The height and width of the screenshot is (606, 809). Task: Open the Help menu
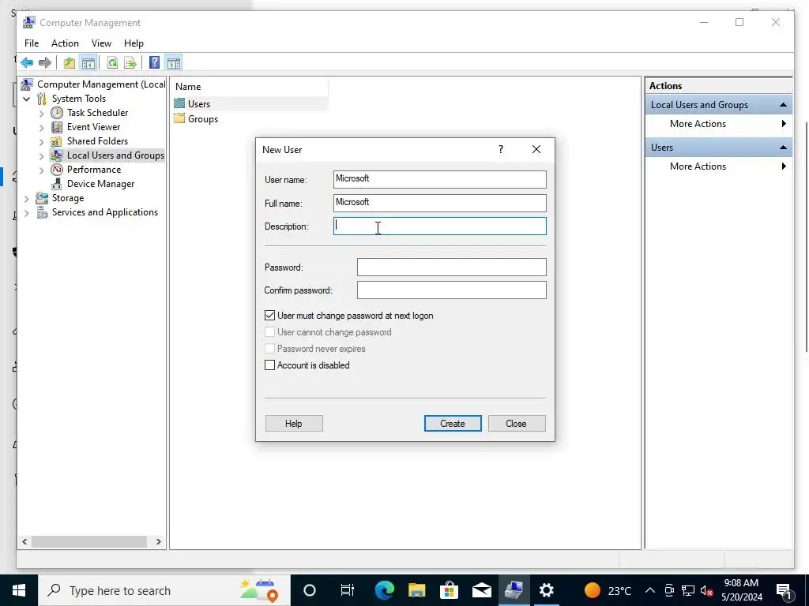pyautogui.click(x=134, y=43)
